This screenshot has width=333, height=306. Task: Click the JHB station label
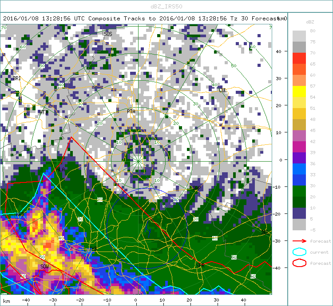click(x=93, y=248)
